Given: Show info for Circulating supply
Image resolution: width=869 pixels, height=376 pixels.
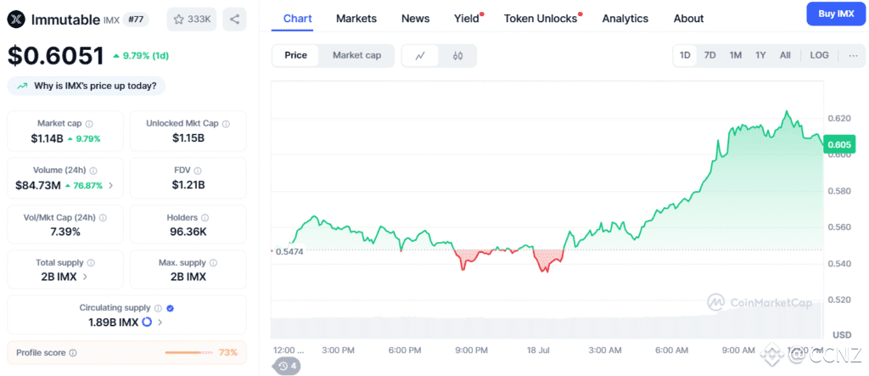Looking at the screenshot, I should click(158, 308).
